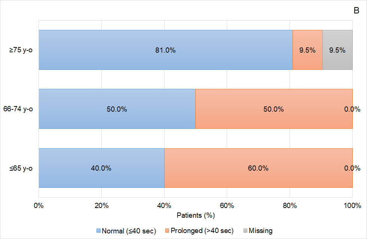The image size is (367, 239).
Task: Select the '≥75 y-o' category label
Action: 21,50
